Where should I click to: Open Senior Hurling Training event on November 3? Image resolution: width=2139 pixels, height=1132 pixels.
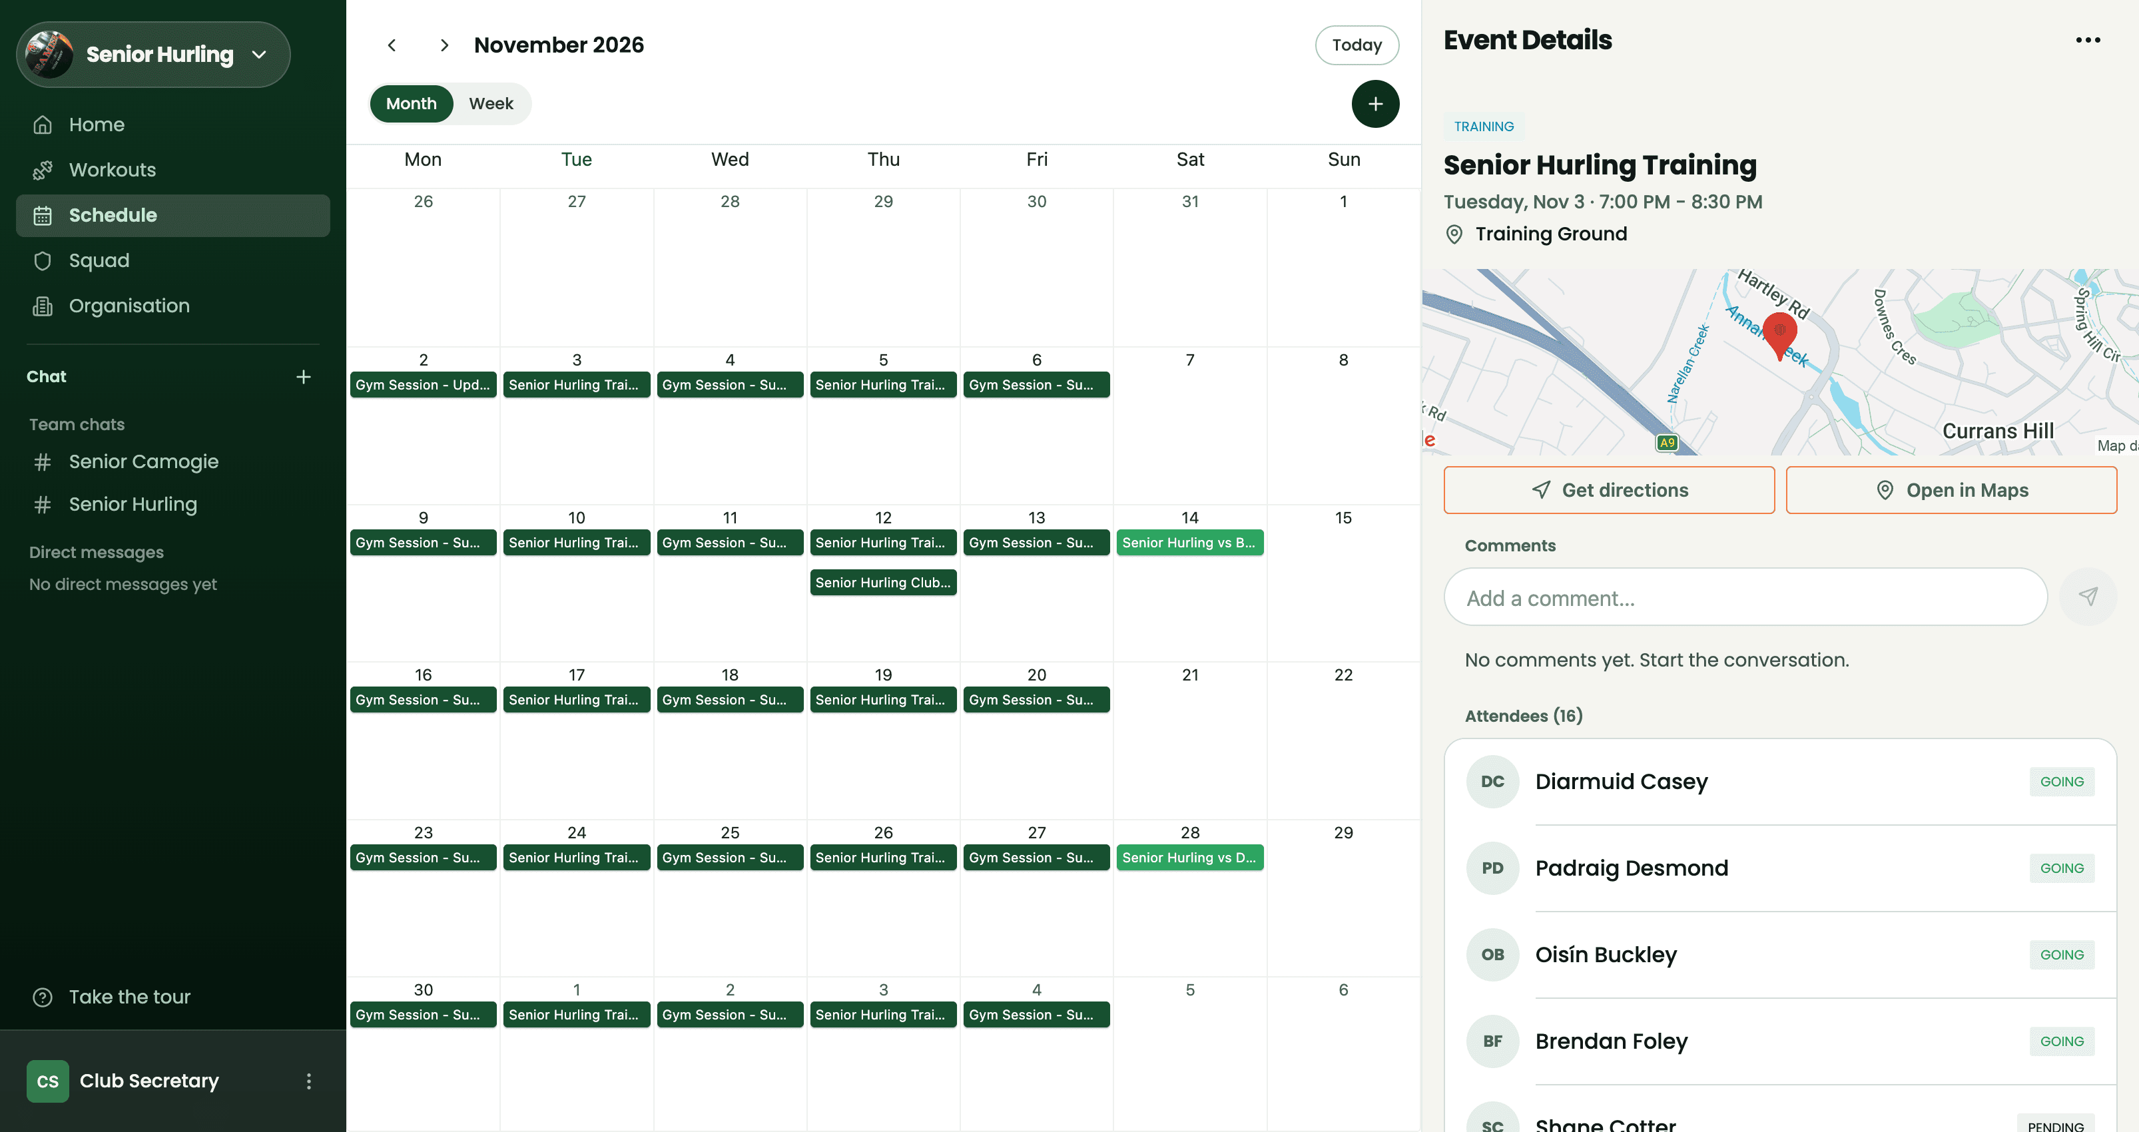(x=576, y=384)
